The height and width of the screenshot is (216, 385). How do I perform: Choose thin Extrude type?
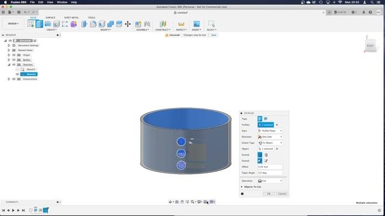pos(266,119)
